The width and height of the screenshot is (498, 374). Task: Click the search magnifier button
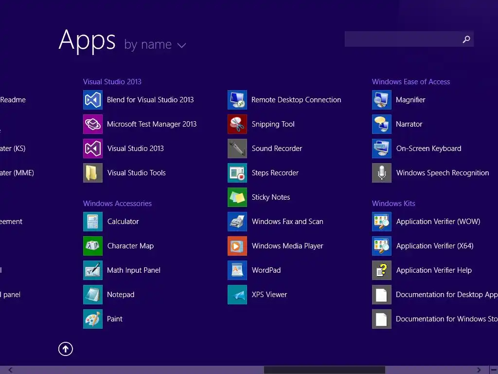[x=466, y=39]
